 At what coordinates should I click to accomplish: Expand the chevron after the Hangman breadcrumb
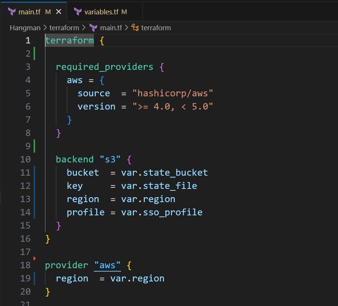[45, 28]
